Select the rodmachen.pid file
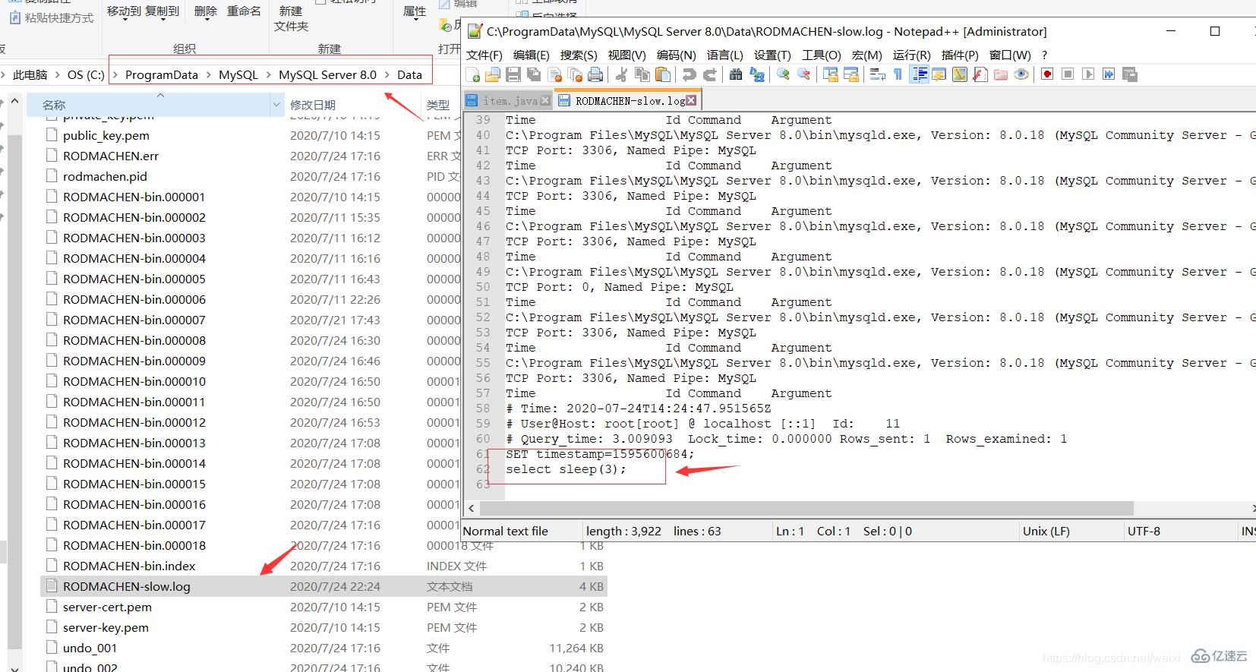Screen dimensions: 1256x672 coord(105,176)
